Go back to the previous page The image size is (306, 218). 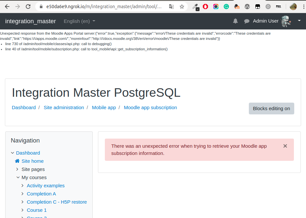coord(7,7)
